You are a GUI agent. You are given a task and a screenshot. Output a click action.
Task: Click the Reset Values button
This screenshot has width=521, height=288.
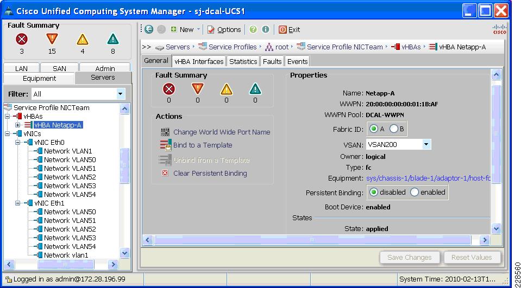(x=472, y=258)
